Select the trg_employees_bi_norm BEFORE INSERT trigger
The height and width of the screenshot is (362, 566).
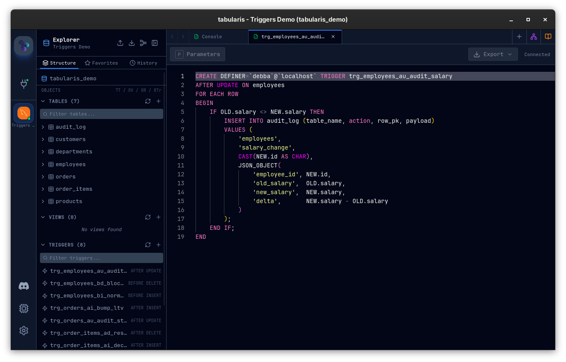click(102, 295)
